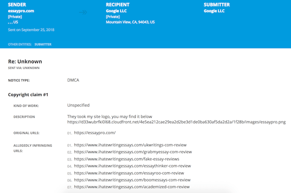Click the ukwritings-com-review infringing URL

[130, 145]
